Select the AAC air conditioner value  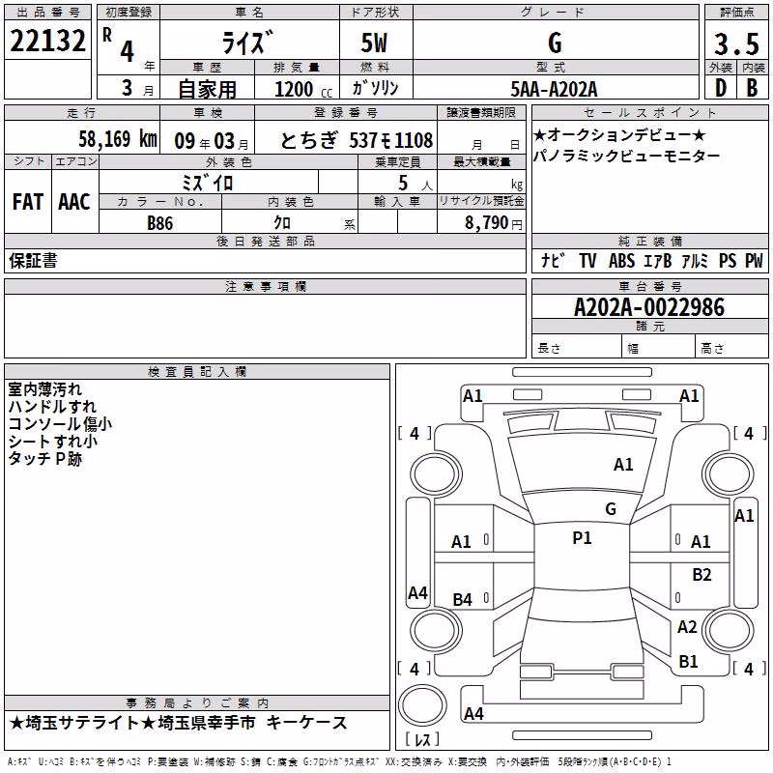(74, 202)
